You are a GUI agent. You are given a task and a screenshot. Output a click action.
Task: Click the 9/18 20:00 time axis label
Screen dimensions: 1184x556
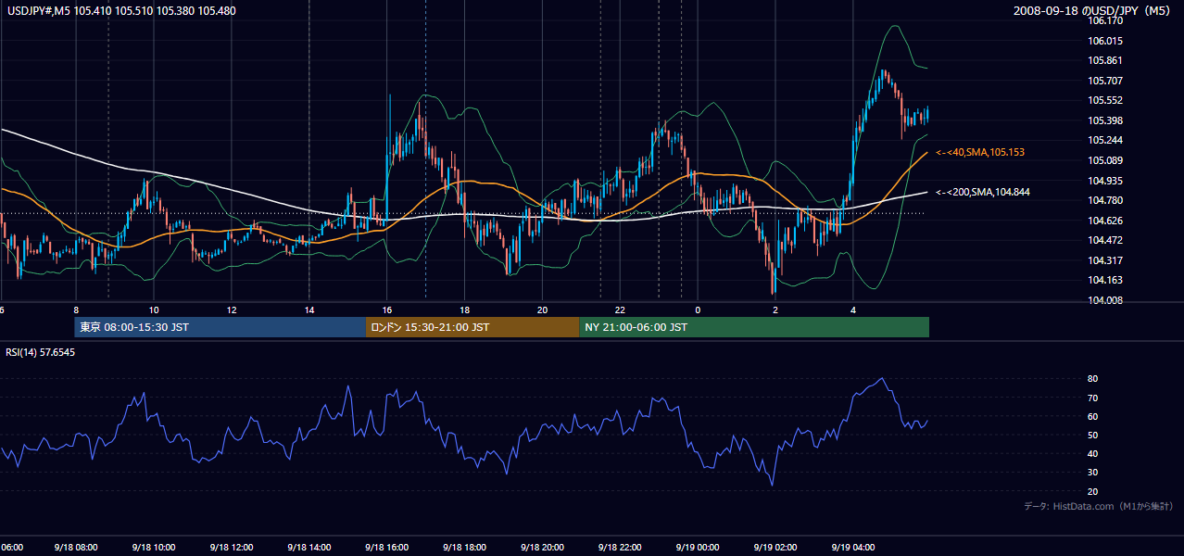(543, 548)
